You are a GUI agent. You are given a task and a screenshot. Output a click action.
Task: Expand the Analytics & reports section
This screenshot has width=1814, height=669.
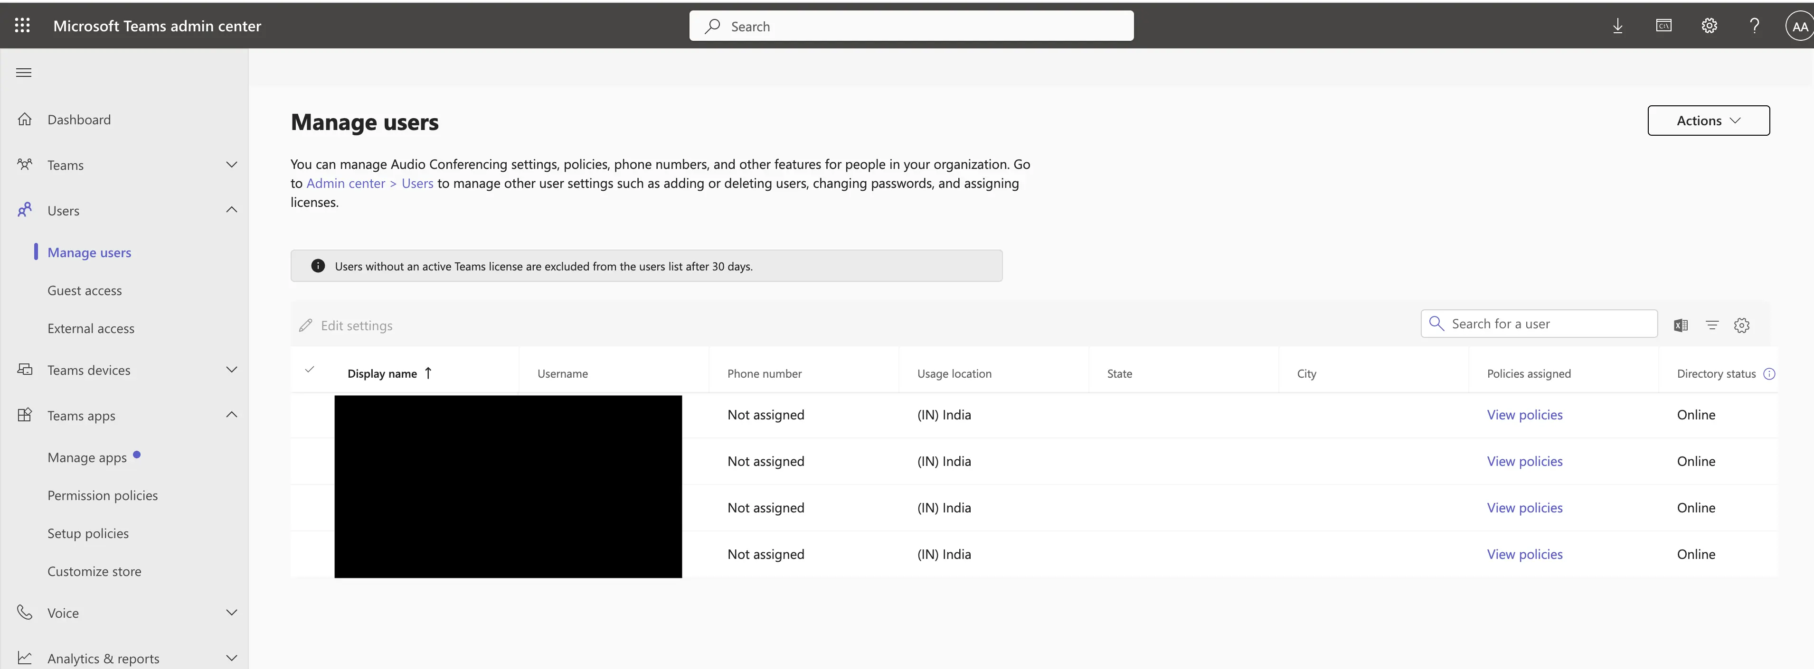click(232, 657)
